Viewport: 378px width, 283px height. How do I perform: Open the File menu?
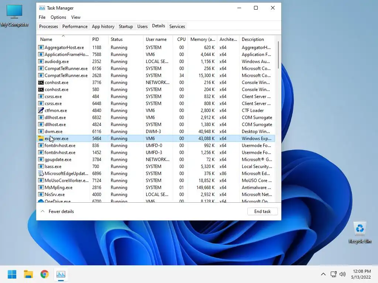[42, 17]
